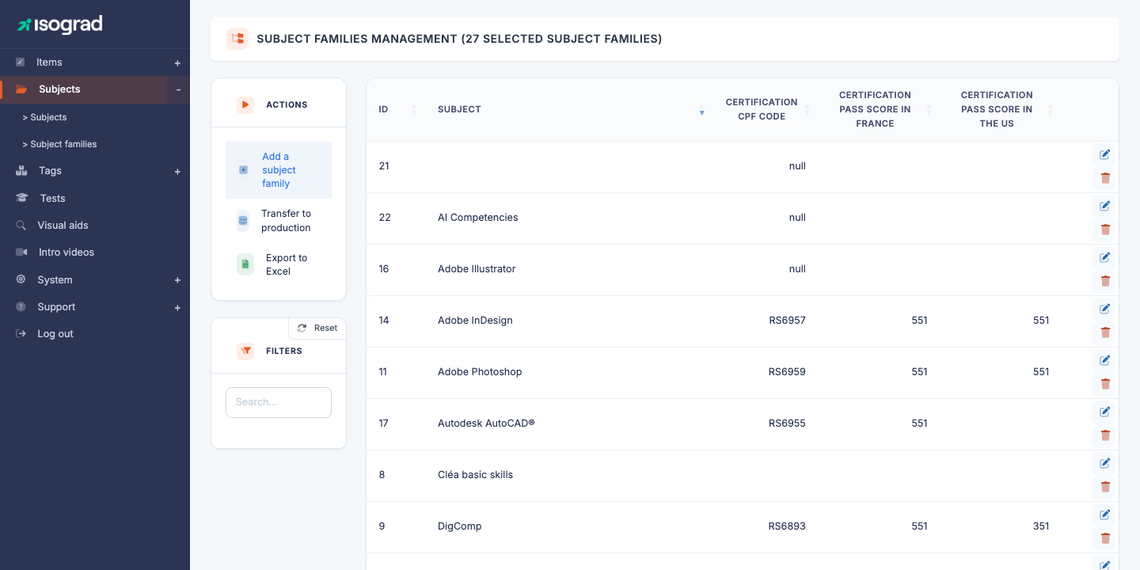The width and height of the screenshot is (1140, 570).
Task: Click the Log out arrow icon
Action: (x=21, y=334)
